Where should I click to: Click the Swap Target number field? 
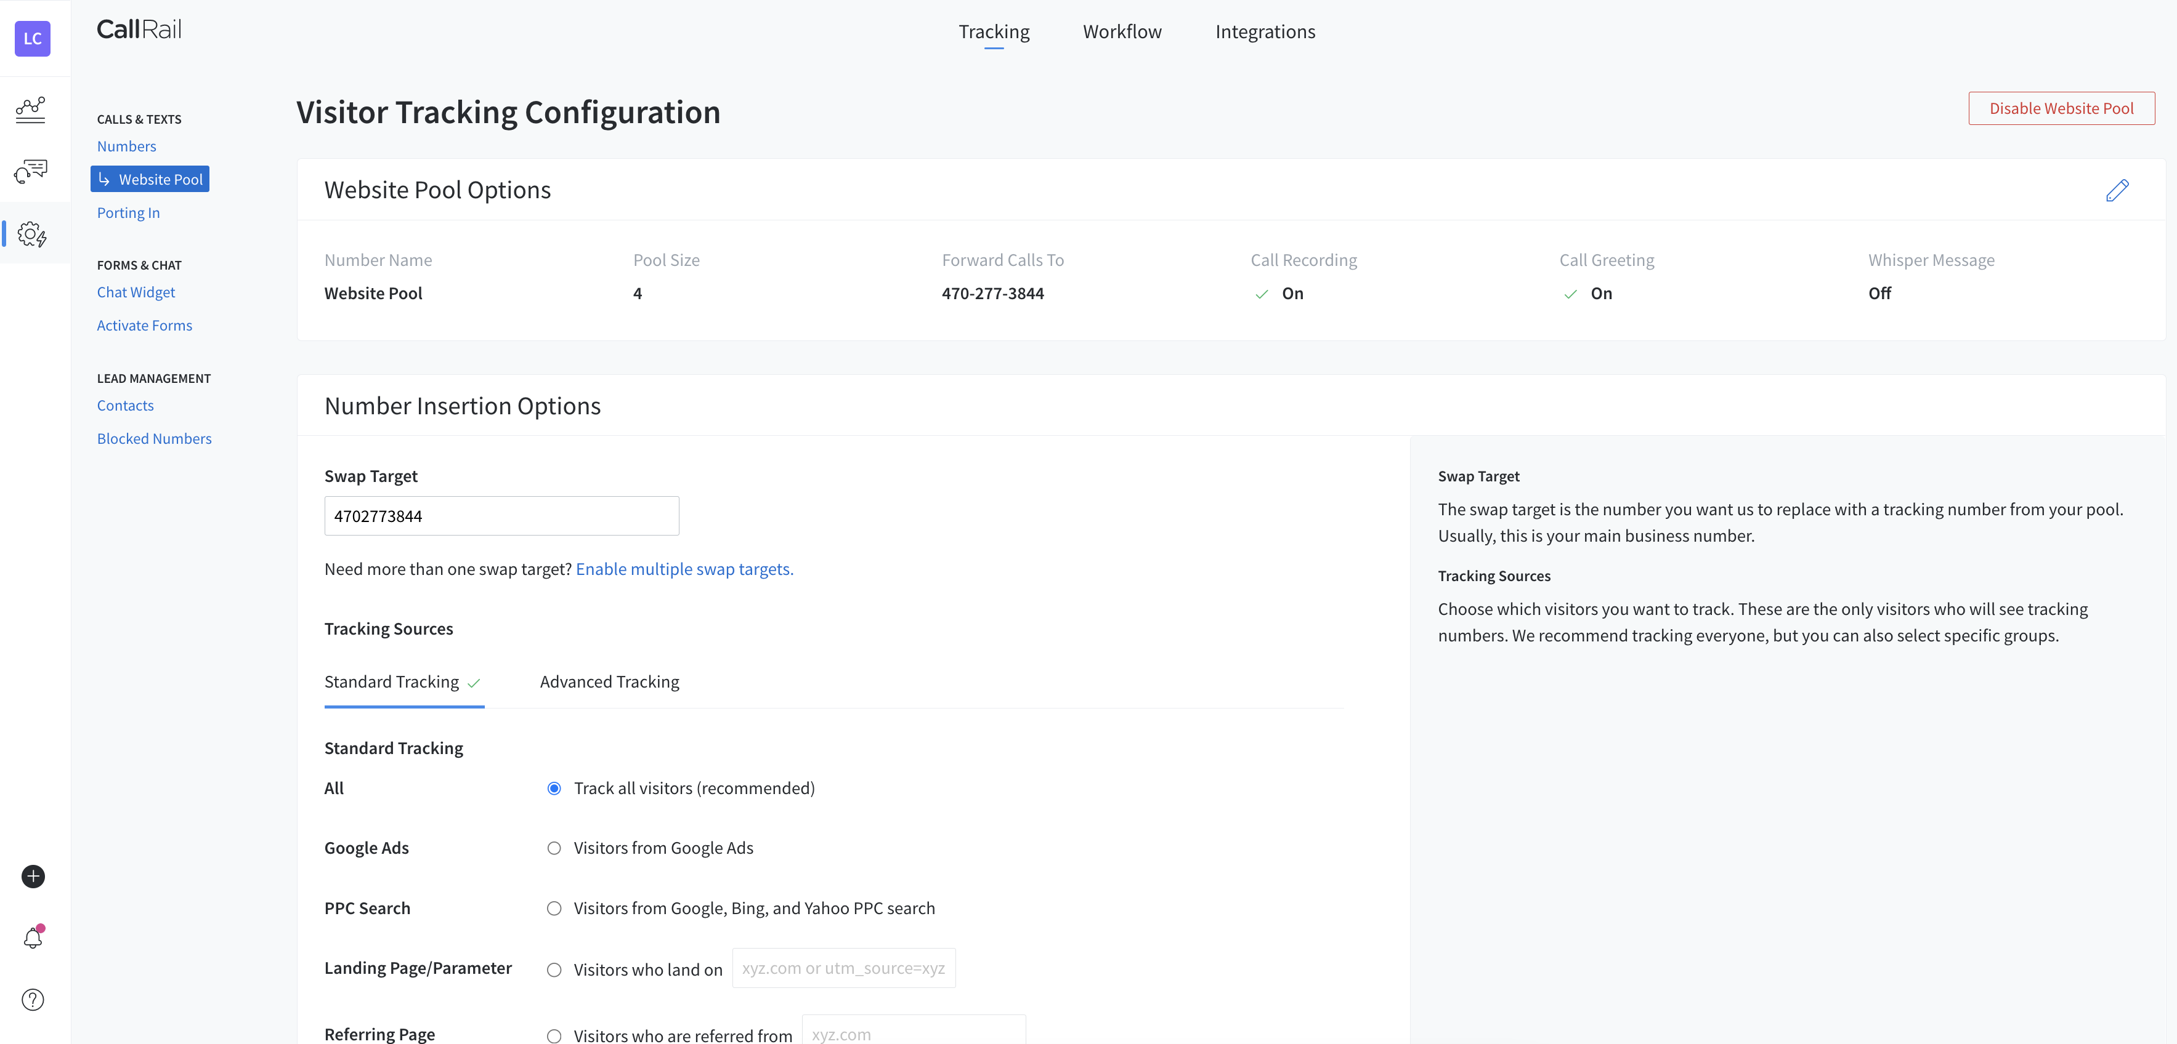coord(502,516)
